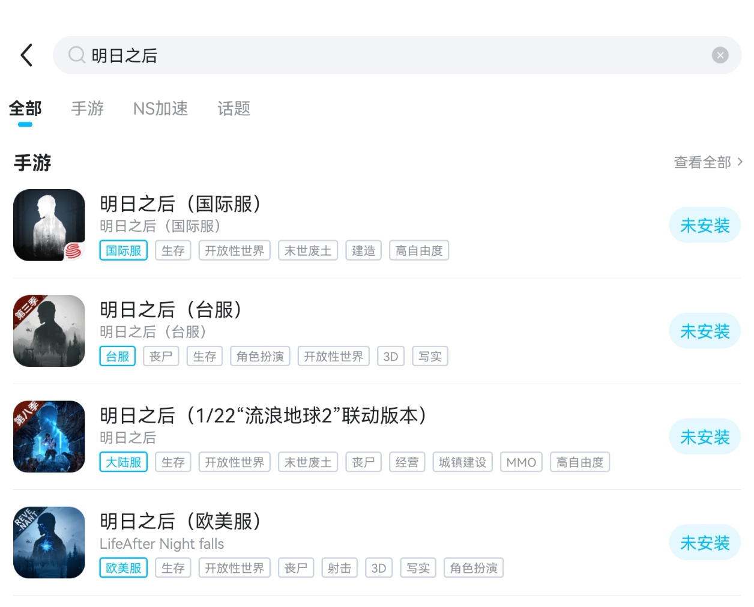
Task: Open 明日之后（欧美服）game icon
Action: (49, 543)
